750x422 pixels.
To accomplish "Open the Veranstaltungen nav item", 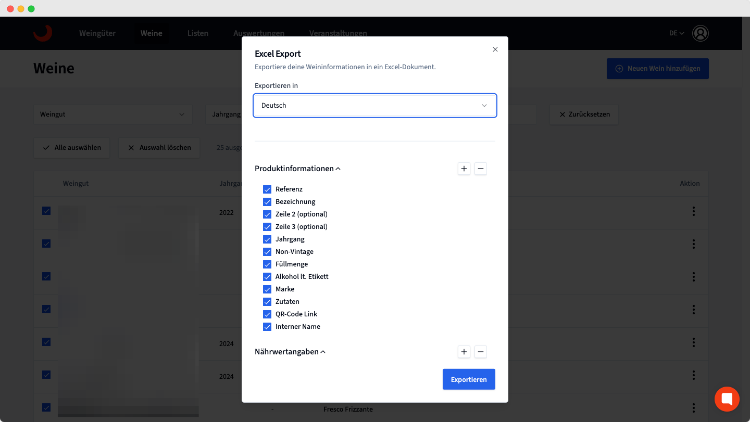I will pos(338,33).
